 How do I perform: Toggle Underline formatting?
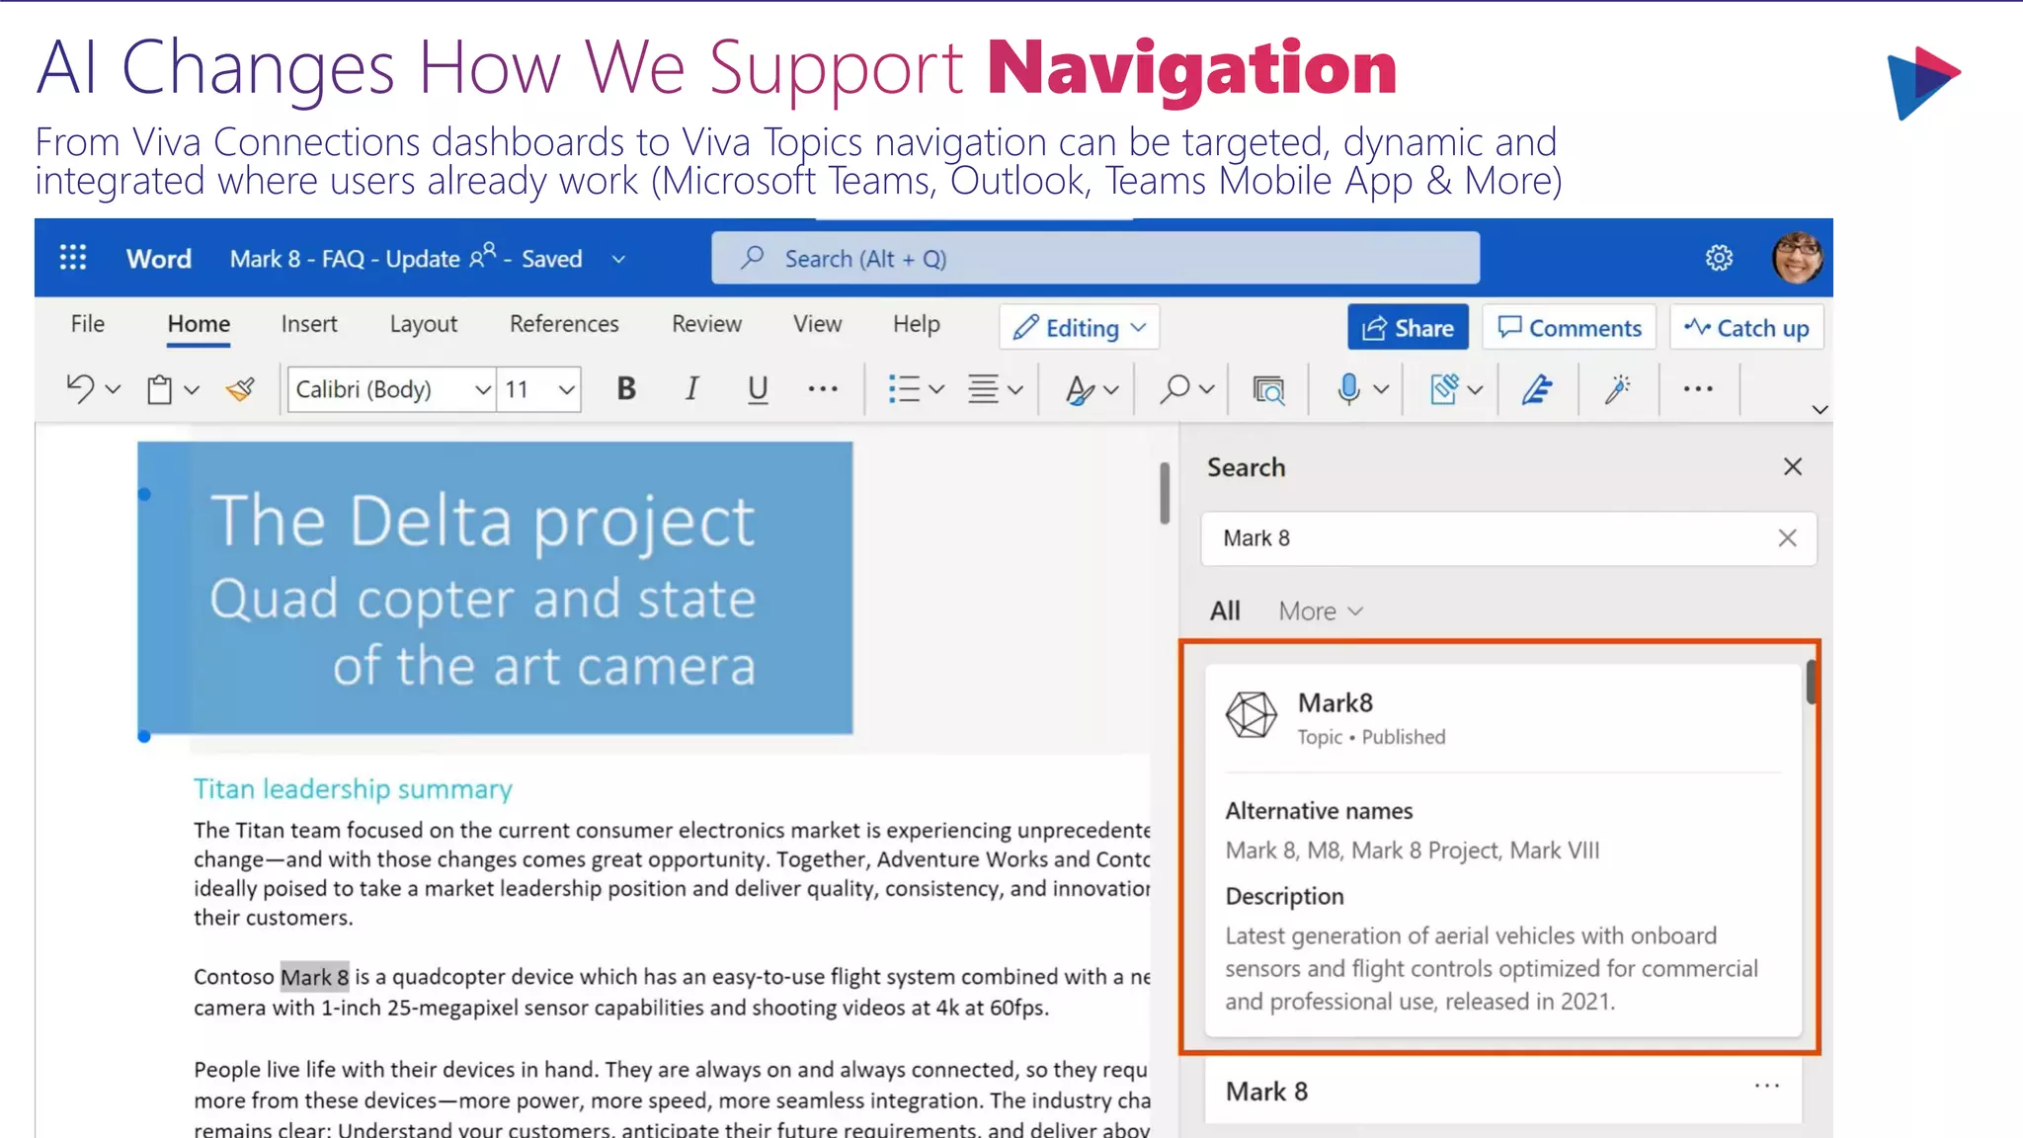(758, 389)
